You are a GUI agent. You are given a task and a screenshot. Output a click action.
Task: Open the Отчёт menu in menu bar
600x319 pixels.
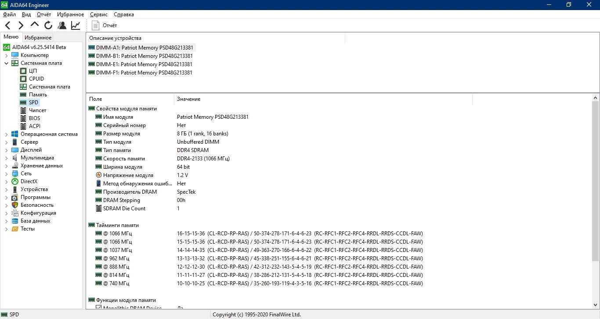click(44, 14)
